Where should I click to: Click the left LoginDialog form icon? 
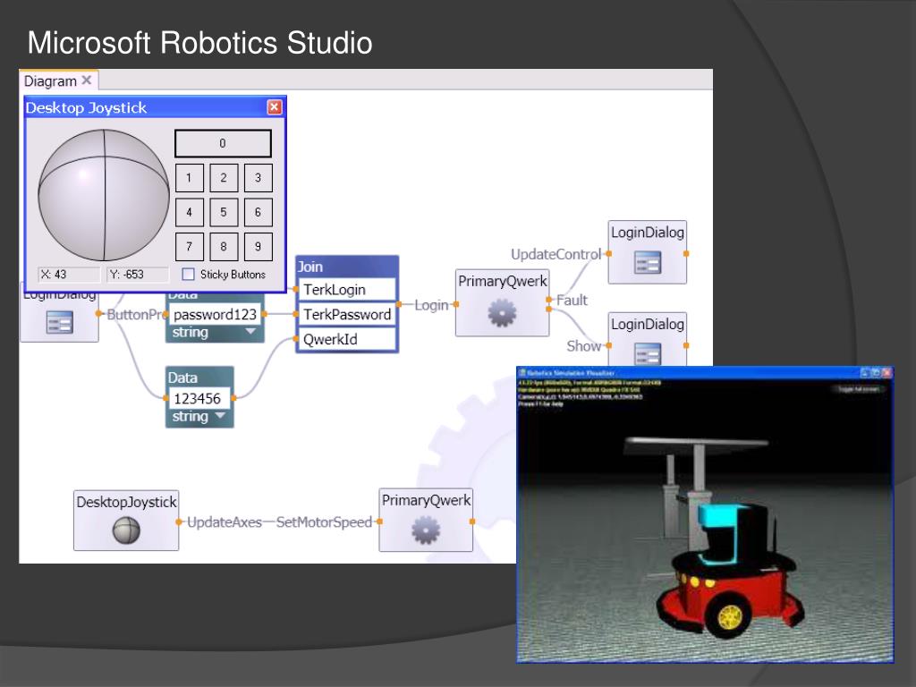(x=60, y=322)
